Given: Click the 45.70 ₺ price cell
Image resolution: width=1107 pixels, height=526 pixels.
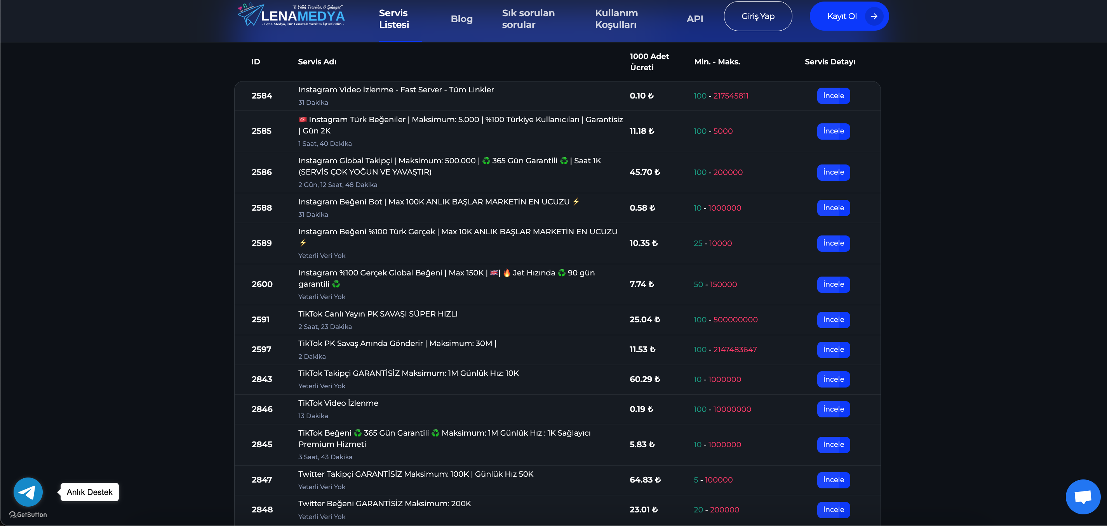Looking at the screenshot, I should coord(645,173).
